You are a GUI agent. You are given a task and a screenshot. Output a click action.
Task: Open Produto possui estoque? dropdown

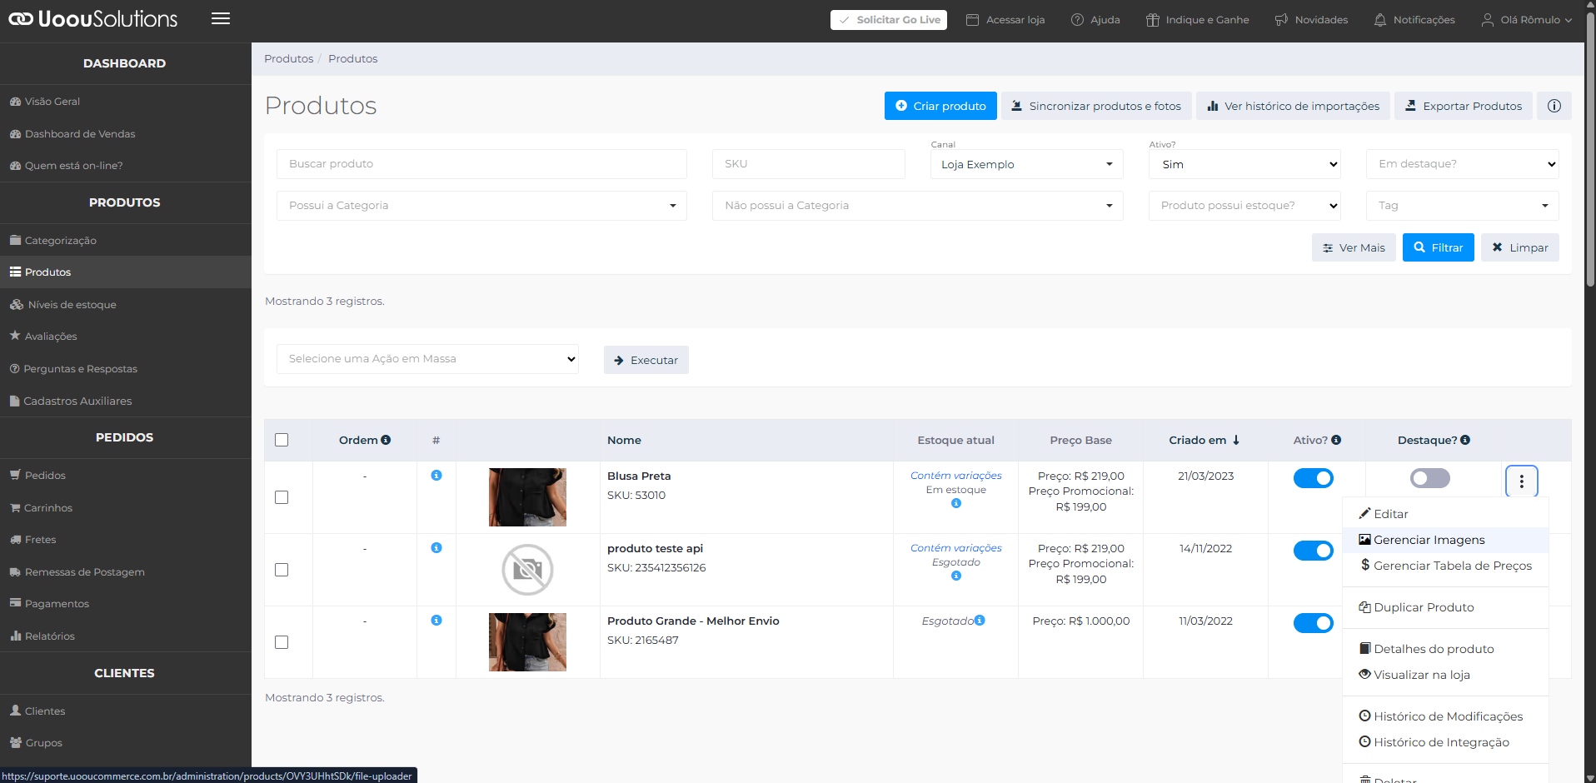1245,206
